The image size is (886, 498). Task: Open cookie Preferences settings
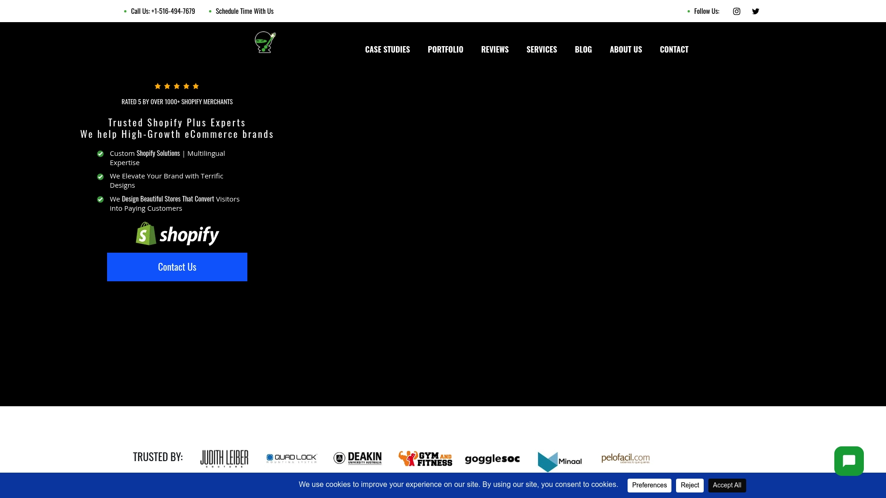click(x=649, y=485)
